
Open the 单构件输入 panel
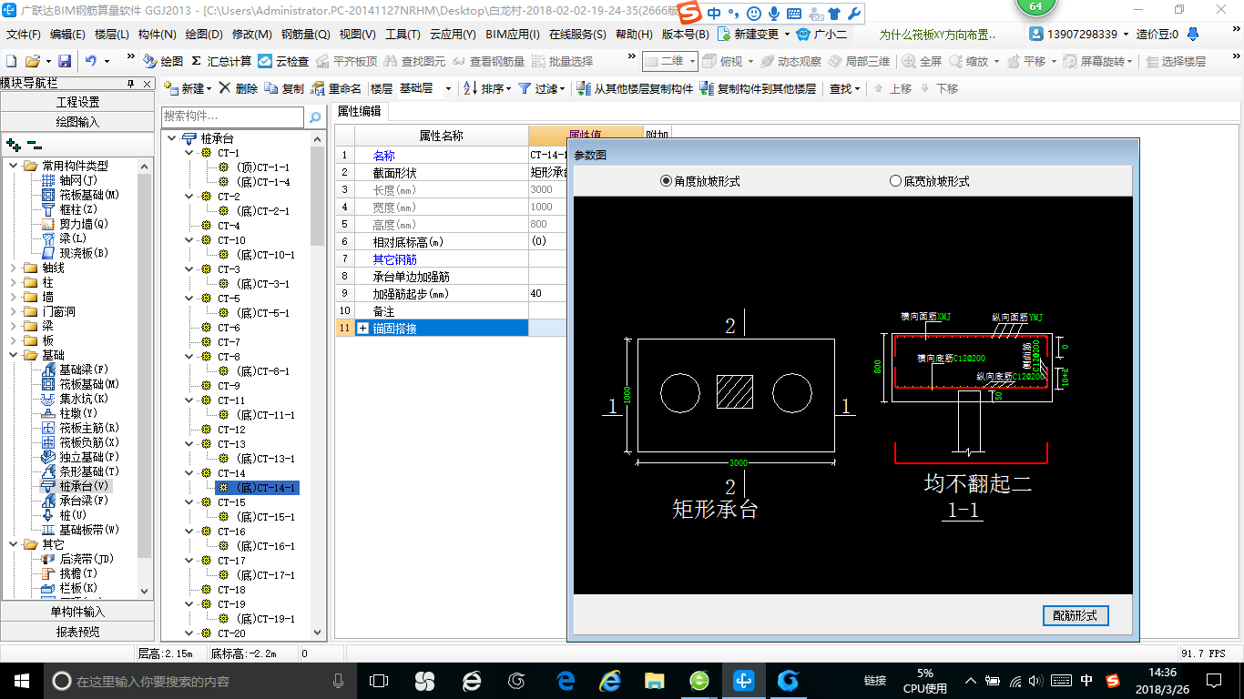77,612
